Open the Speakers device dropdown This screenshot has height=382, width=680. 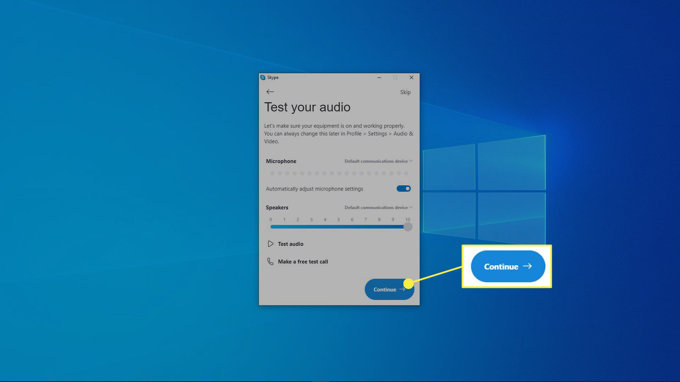(376, 208)
